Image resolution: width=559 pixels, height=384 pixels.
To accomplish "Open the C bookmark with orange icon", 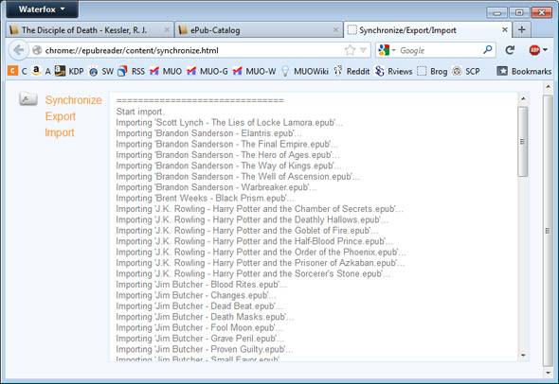I will pyautogui.click(x=17, y=71).
